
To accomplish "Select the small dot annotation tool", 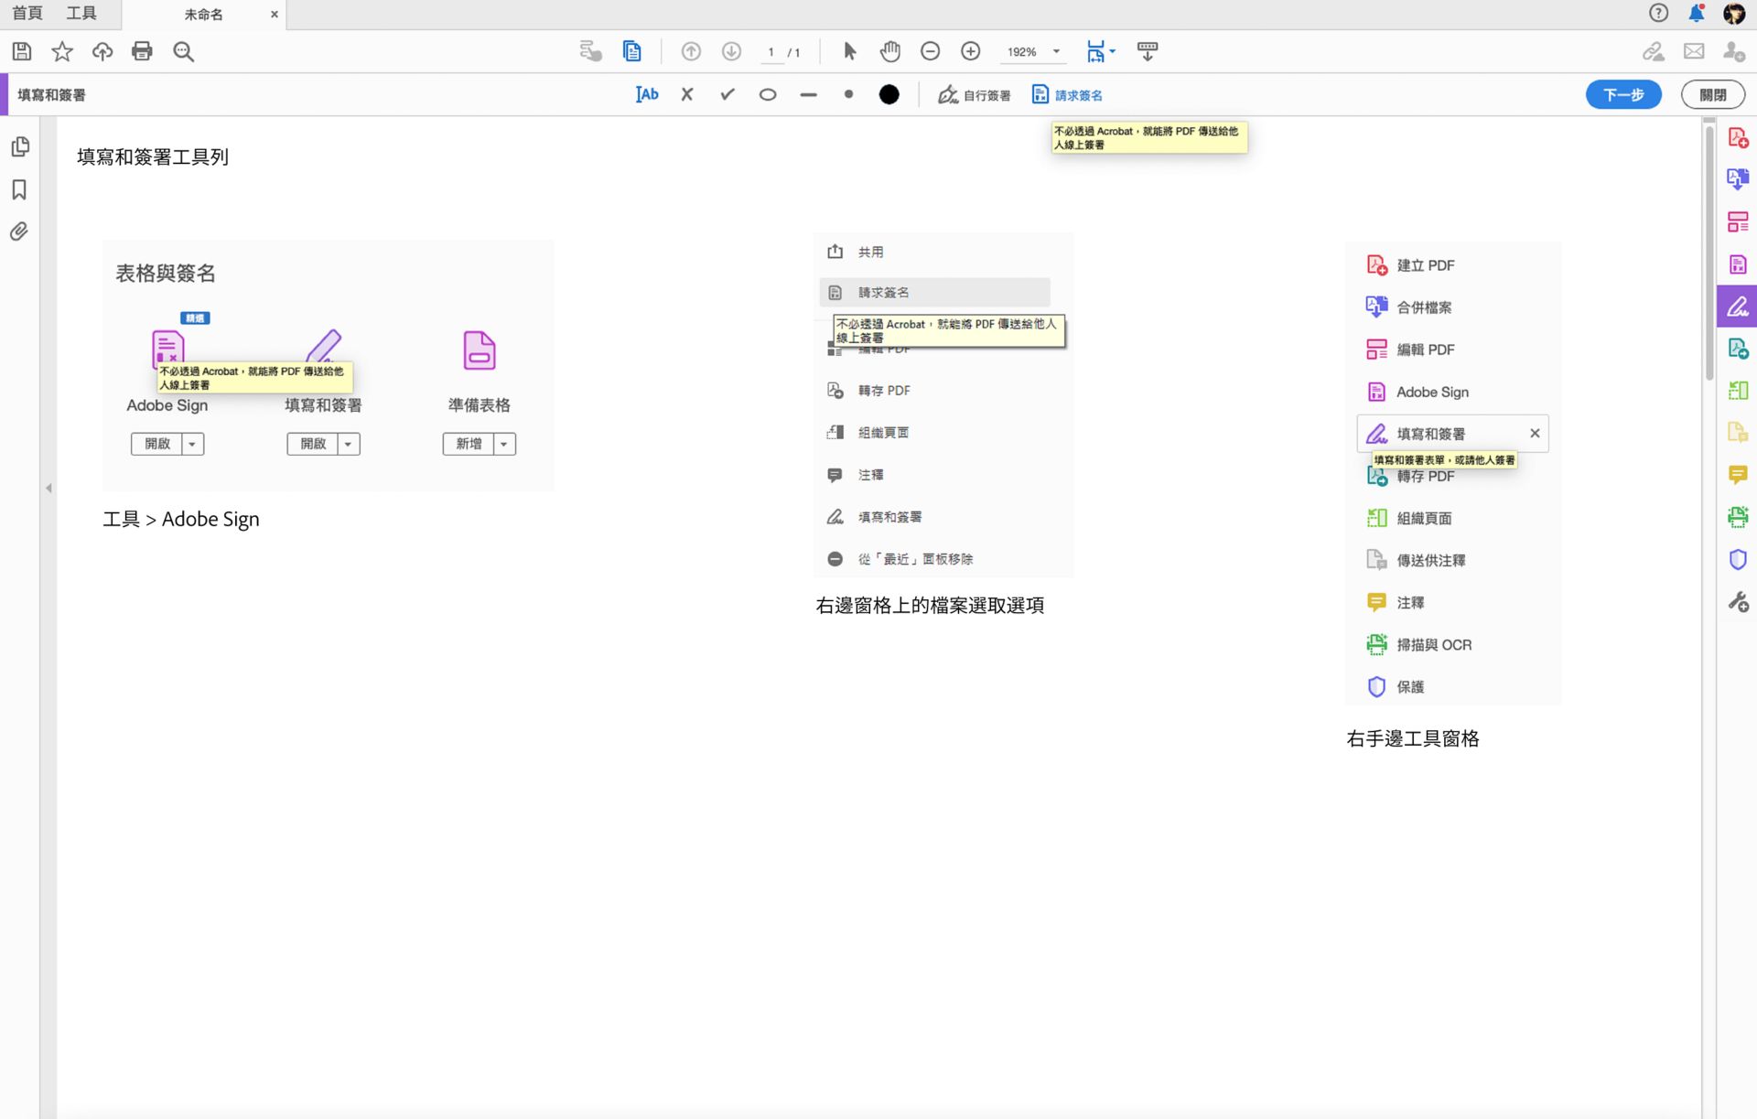I will (848, 94).
